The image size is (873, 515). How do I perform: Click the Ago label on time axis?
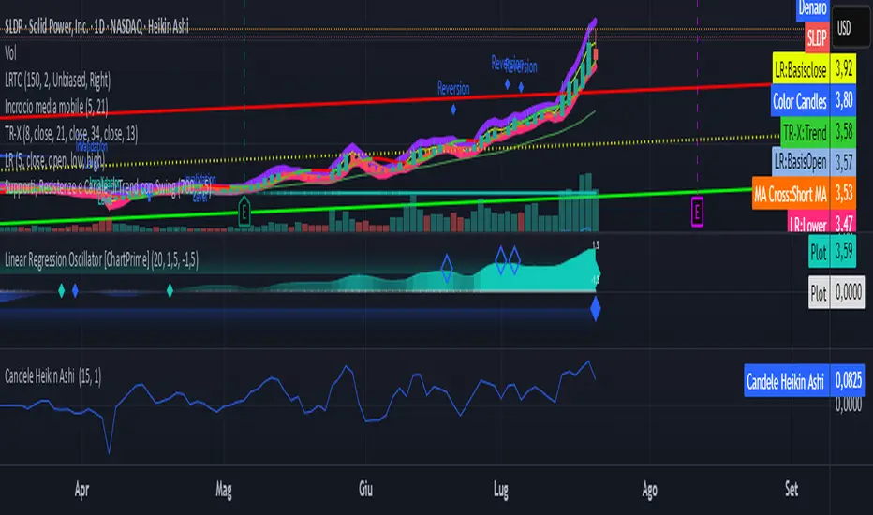(649, 491)
